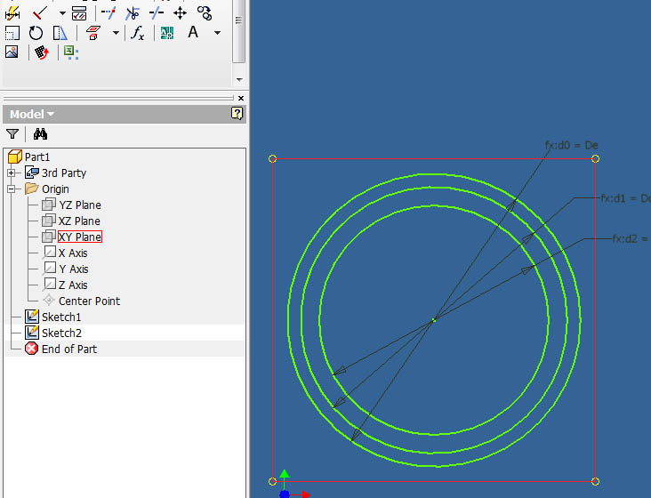Select the Rotate tool
Viewport: 651px width, 498px height.
click(36, 33)
